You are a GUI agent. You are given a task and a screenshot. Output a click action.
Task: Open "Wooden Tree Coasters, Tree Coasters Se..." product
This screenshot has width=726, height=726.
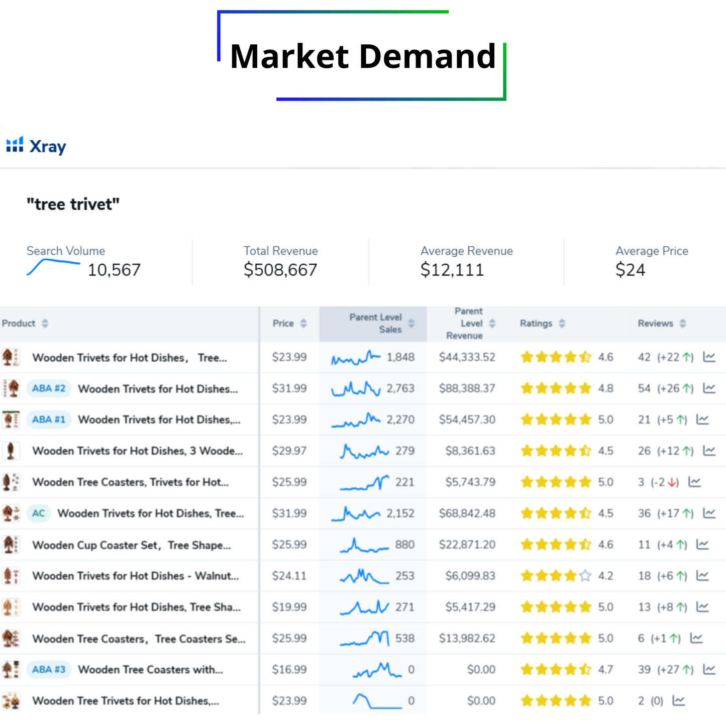point(139,639)
